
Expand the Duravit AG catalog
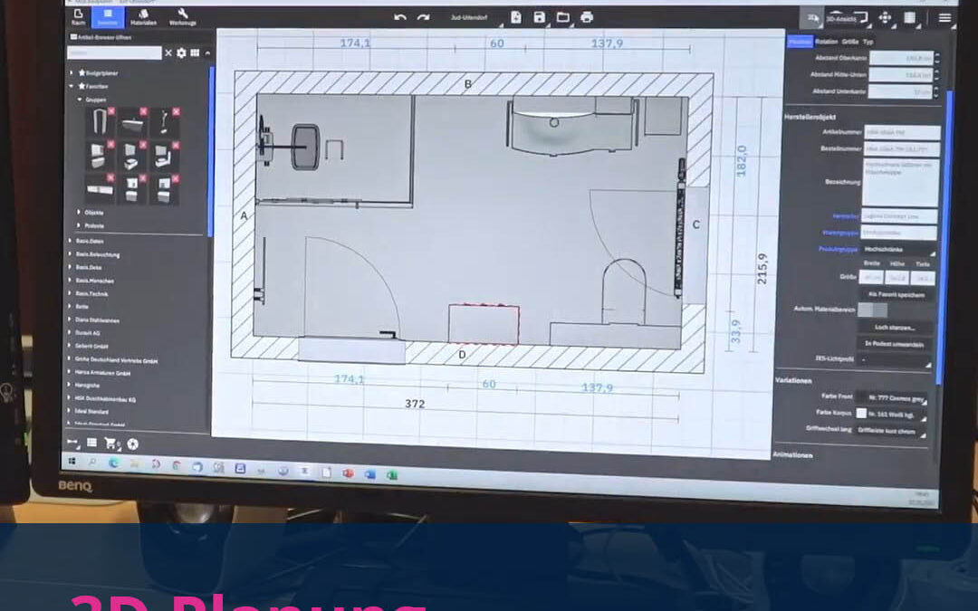pos(70,333)
